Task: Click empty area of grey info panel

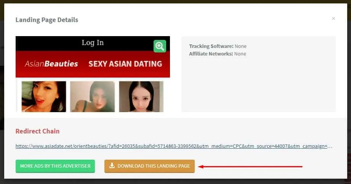Action: pyautogui.click(x=258, y=87)
